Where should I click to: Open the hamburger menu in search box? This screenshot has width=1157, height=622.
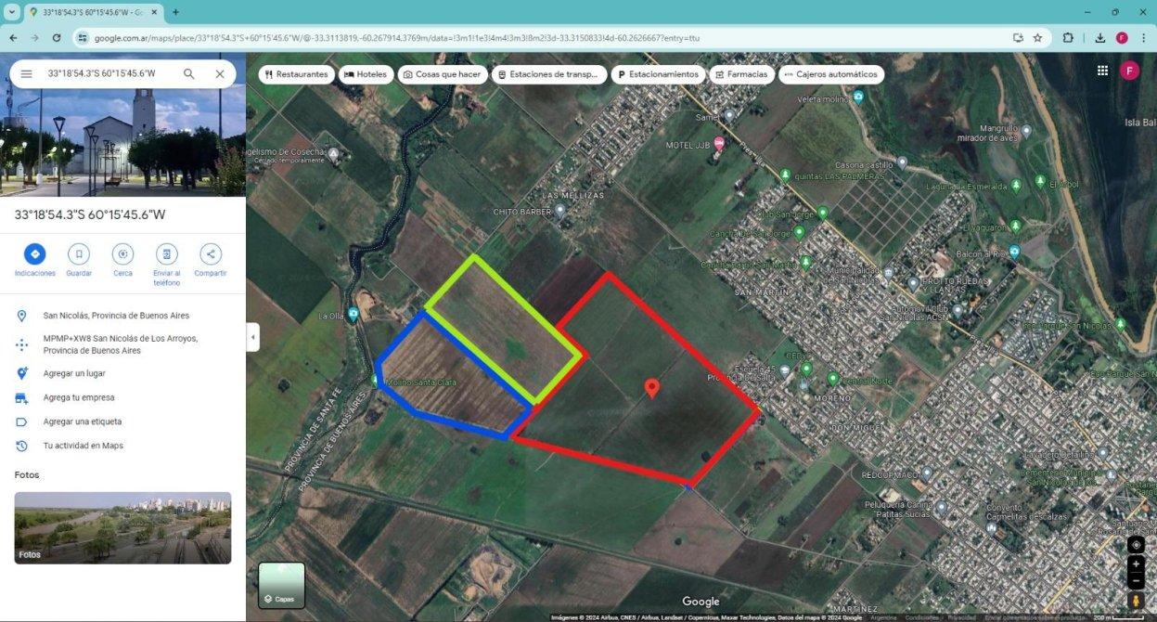coord(26,74)
